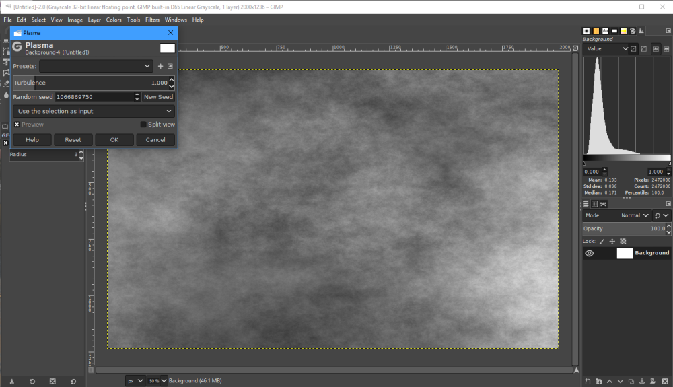Screen dimensions: 673x387
Task: Open the histogram Value channel dropdown
Action: (x=606, y=49)
